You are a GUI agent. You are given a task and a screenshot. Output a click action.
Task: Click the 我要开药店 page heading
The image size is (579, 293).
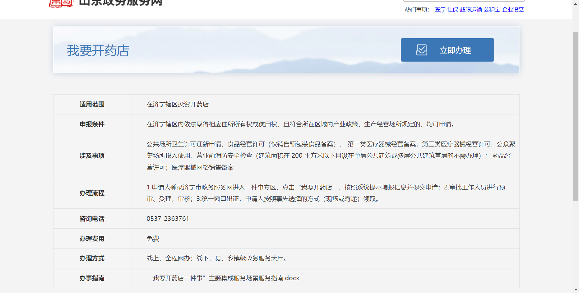coord(98,51)
